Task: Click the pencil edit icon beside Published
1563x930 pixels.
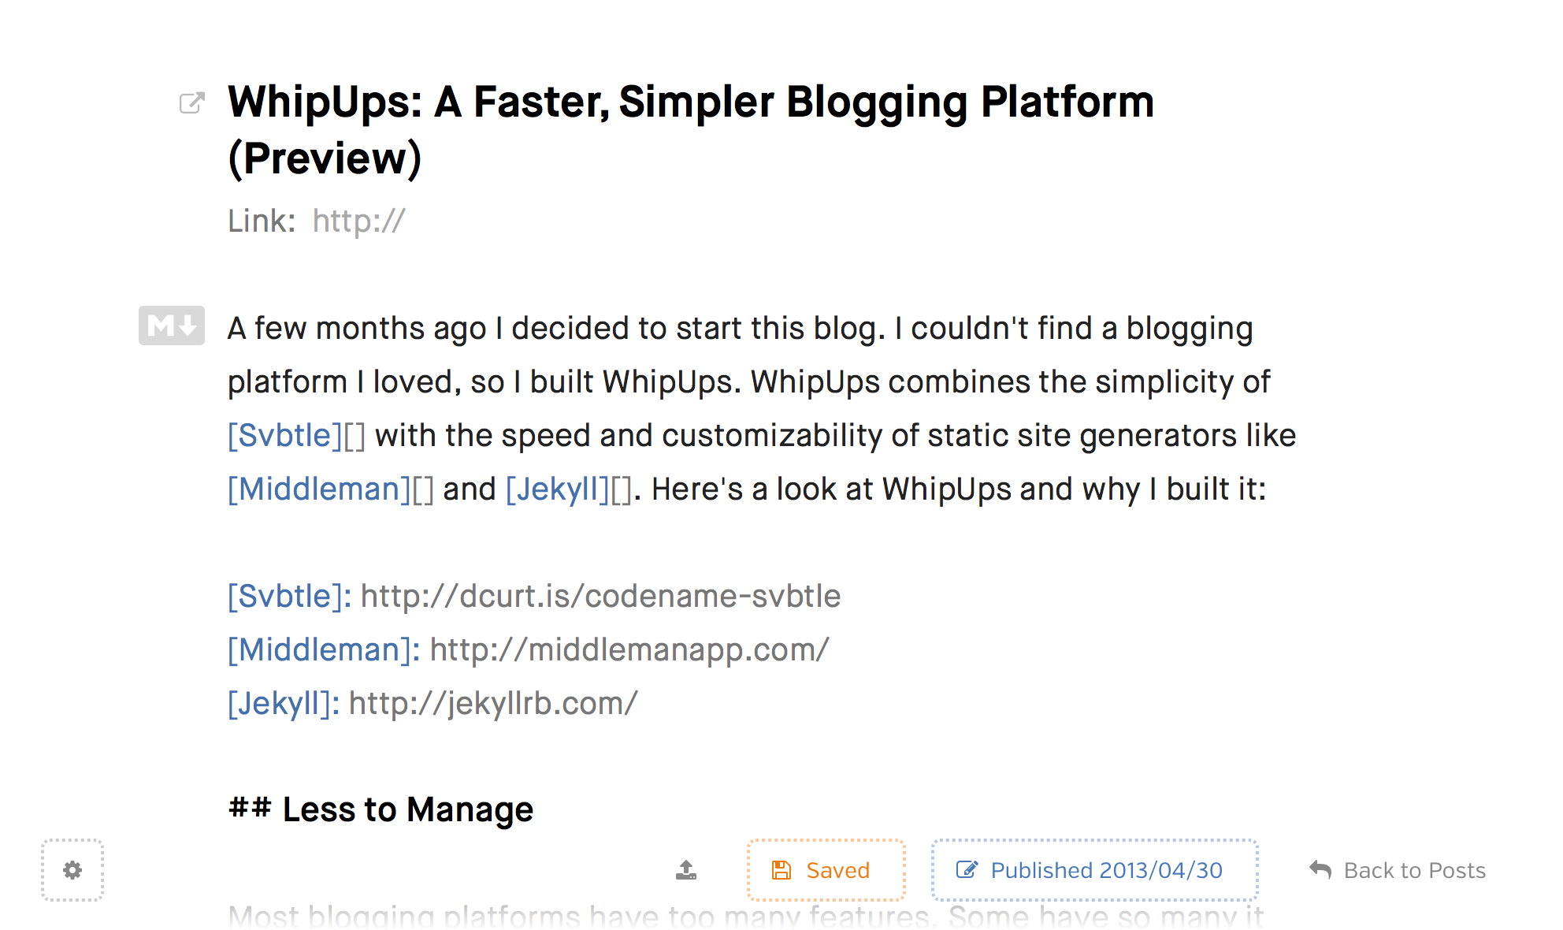Action: pyautogui.click(x=967, y=870)
